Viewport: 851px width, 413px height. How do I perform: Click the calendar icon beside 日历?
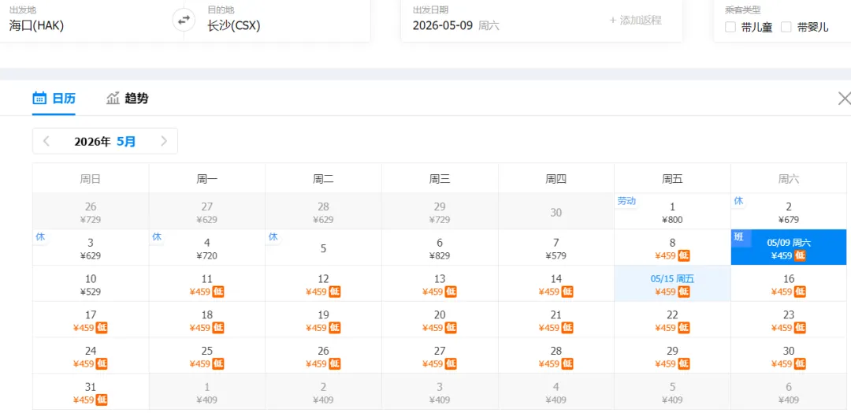39,99
